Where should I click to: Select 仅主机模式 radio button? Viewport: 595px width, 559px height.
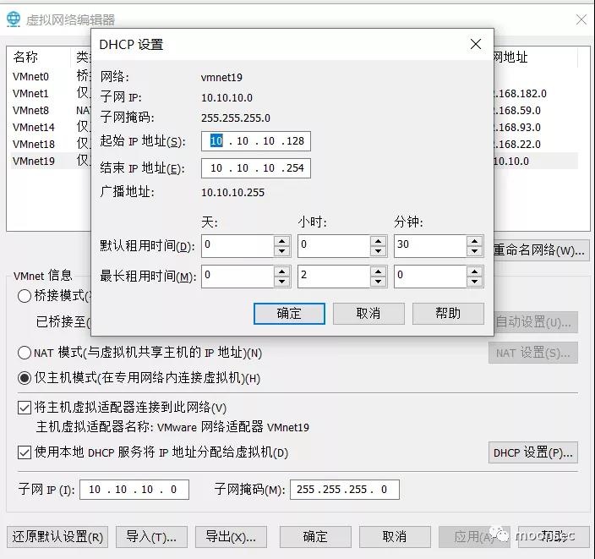pyautogui.click(x=25, y=378)
